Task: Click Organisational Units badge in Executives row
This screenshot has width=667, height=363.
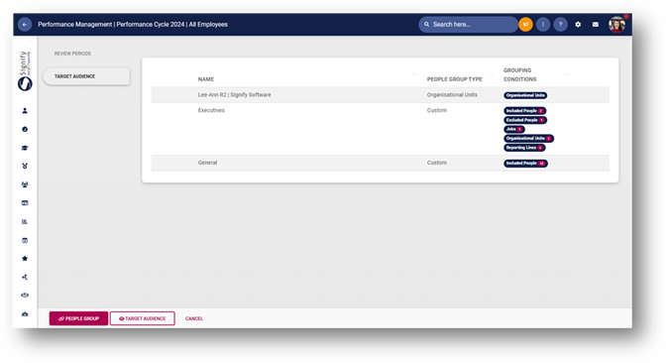Action: click(x=529, y=138)
